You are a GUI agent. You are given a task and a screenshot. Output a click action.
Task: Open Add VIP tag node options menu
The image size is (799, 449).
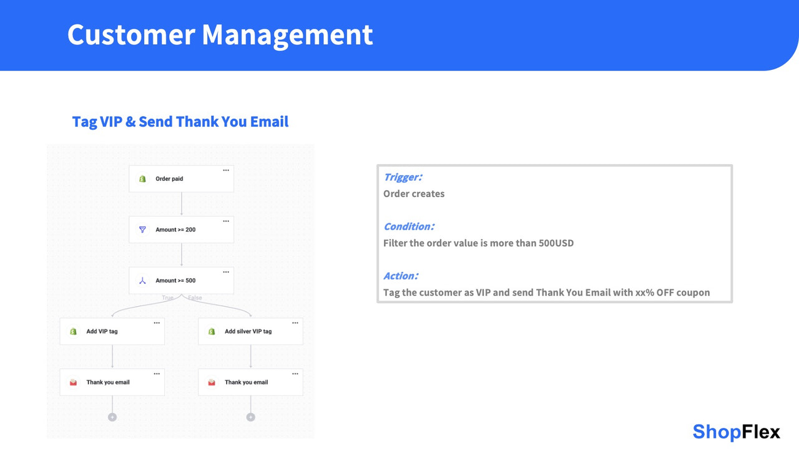click(157, 322)
